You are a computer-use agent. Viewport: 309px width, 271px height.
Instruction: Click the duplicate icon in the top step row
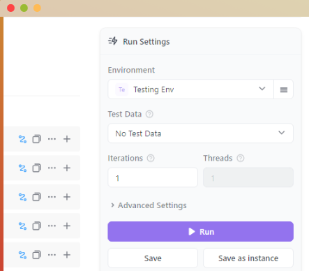pos(37,139)
